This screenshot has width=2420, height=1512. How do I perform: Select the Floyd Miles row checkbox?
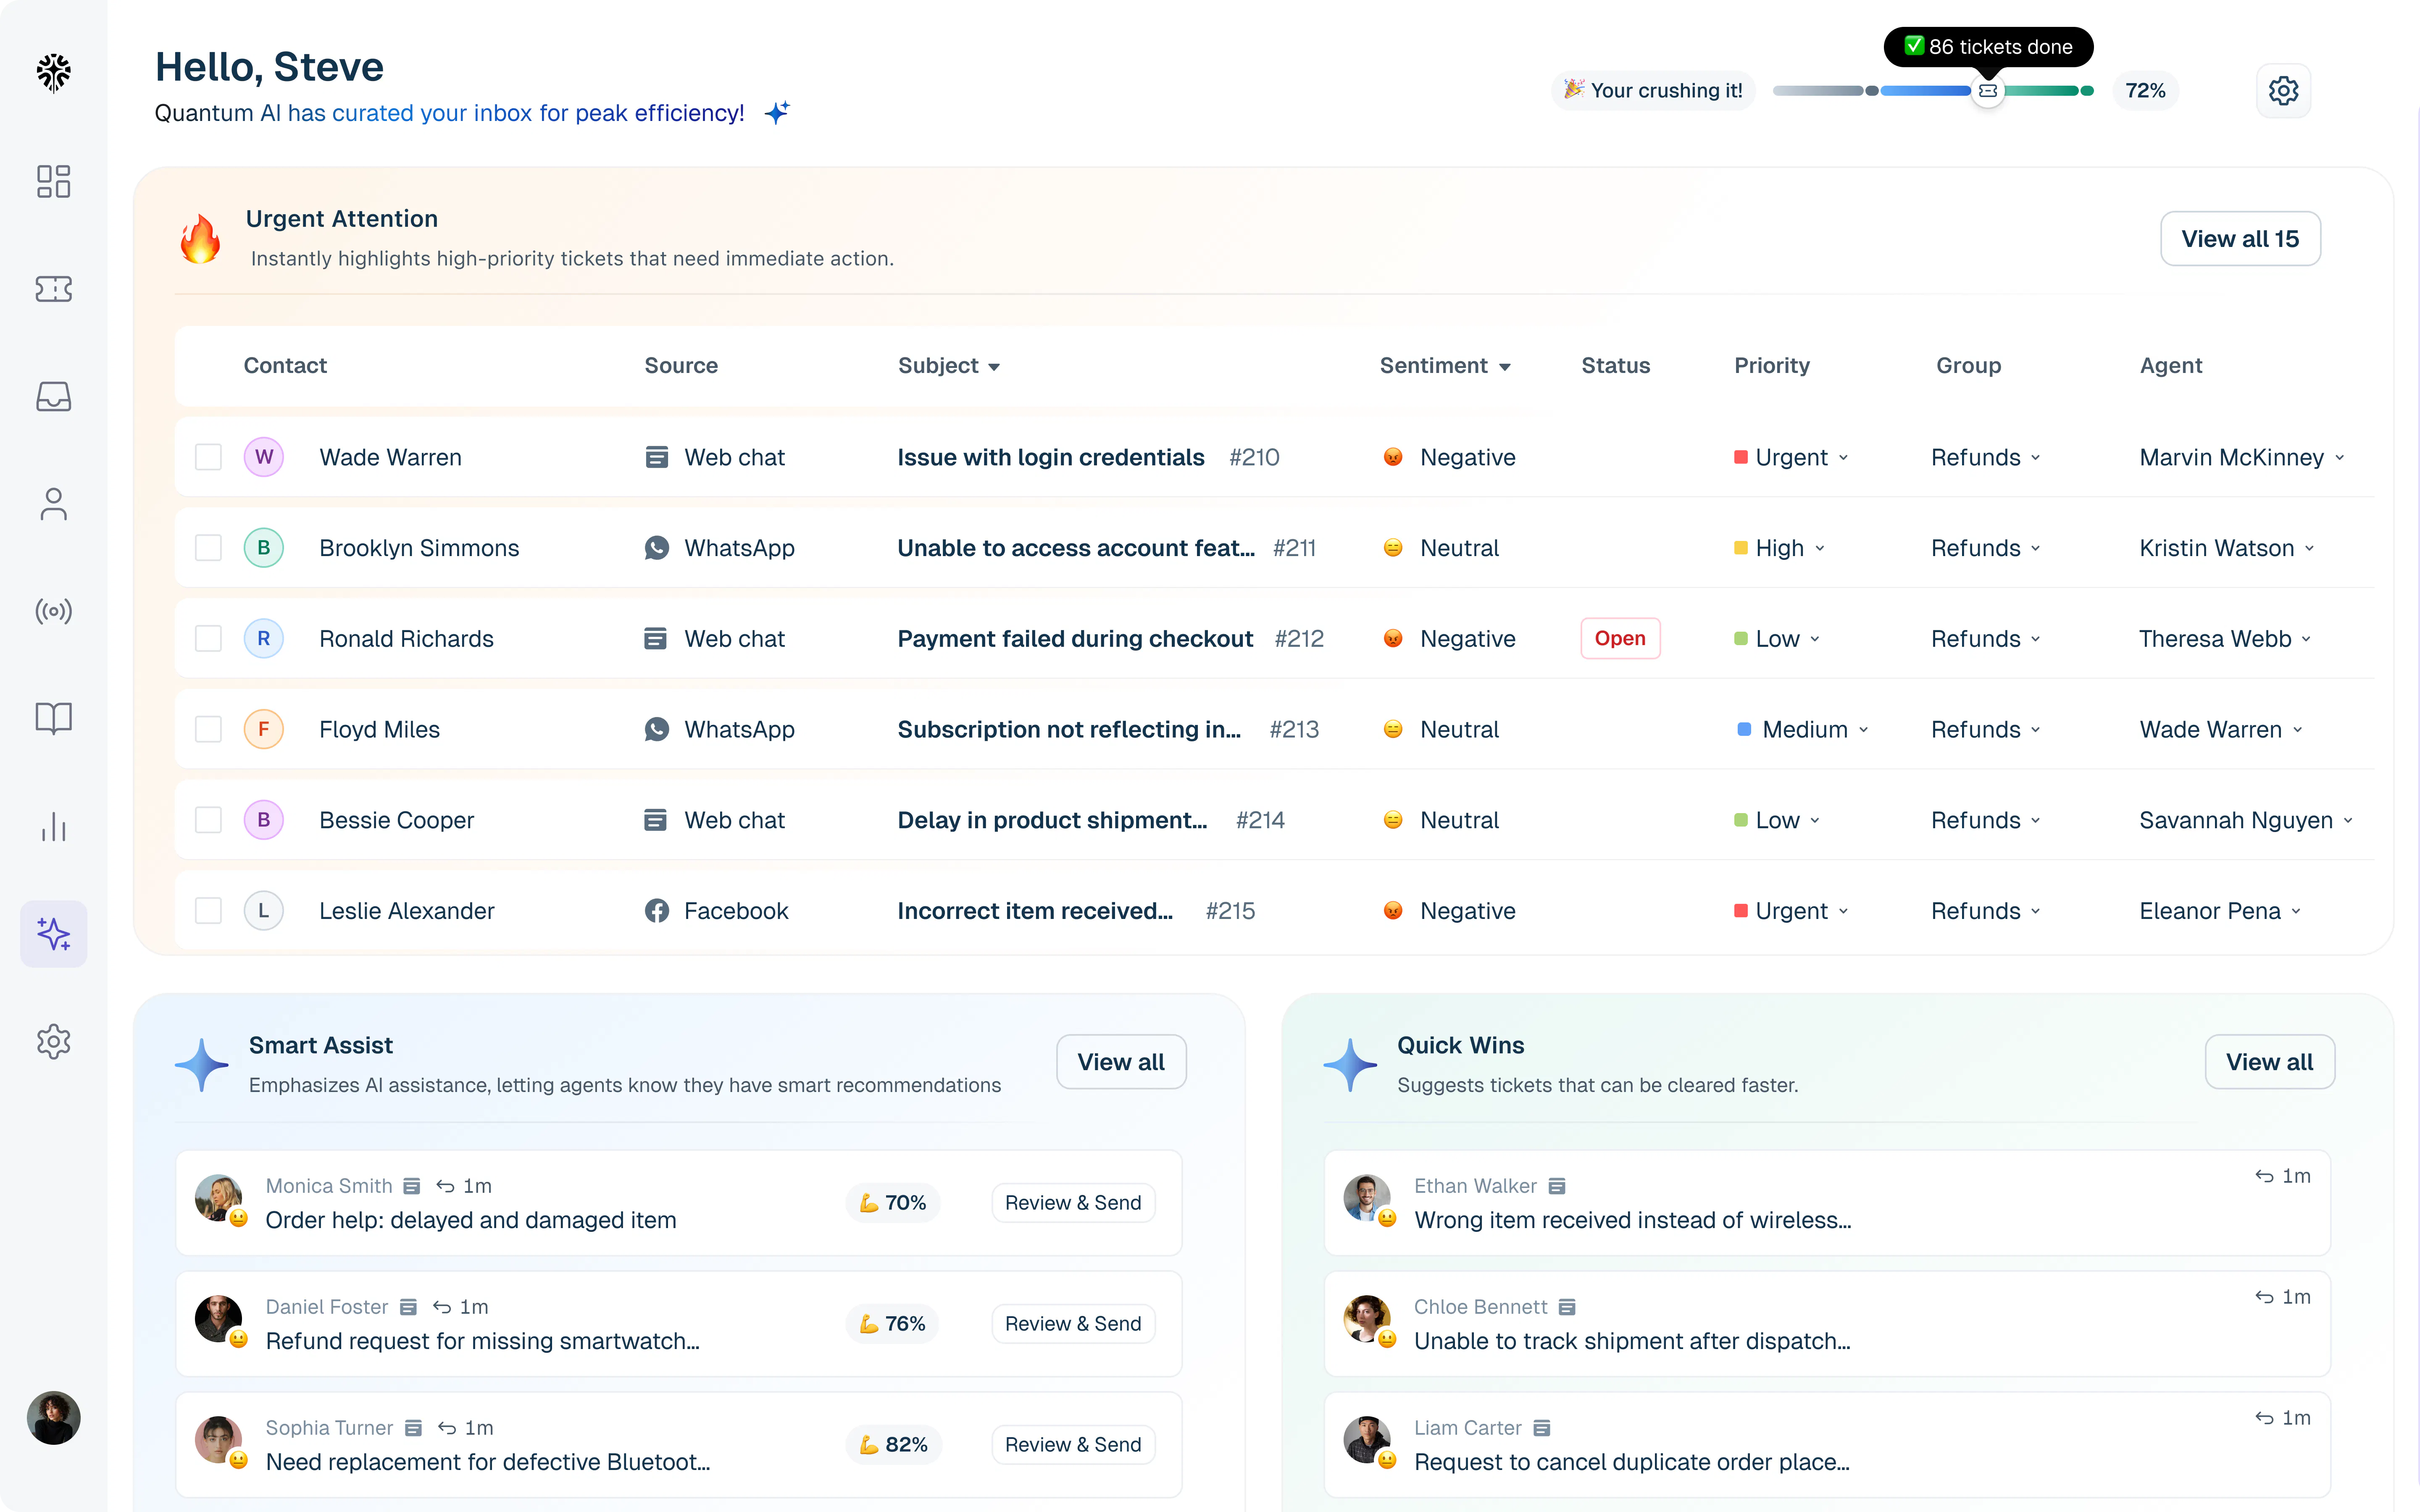click(x=208, y=729)
